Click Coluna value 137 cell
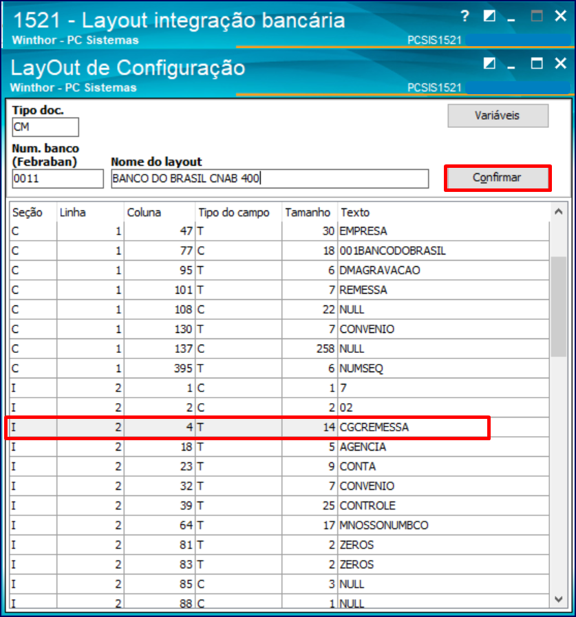Viewport: 576px width, 617px height. coord(160,349)
